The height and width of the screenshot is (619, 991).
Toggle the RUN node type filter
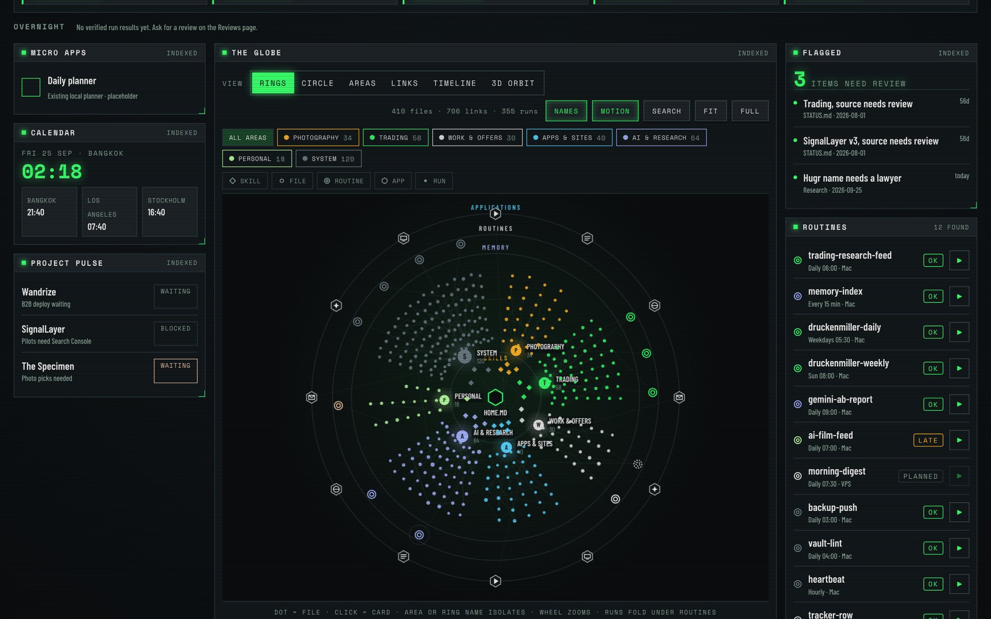point(434,181)
